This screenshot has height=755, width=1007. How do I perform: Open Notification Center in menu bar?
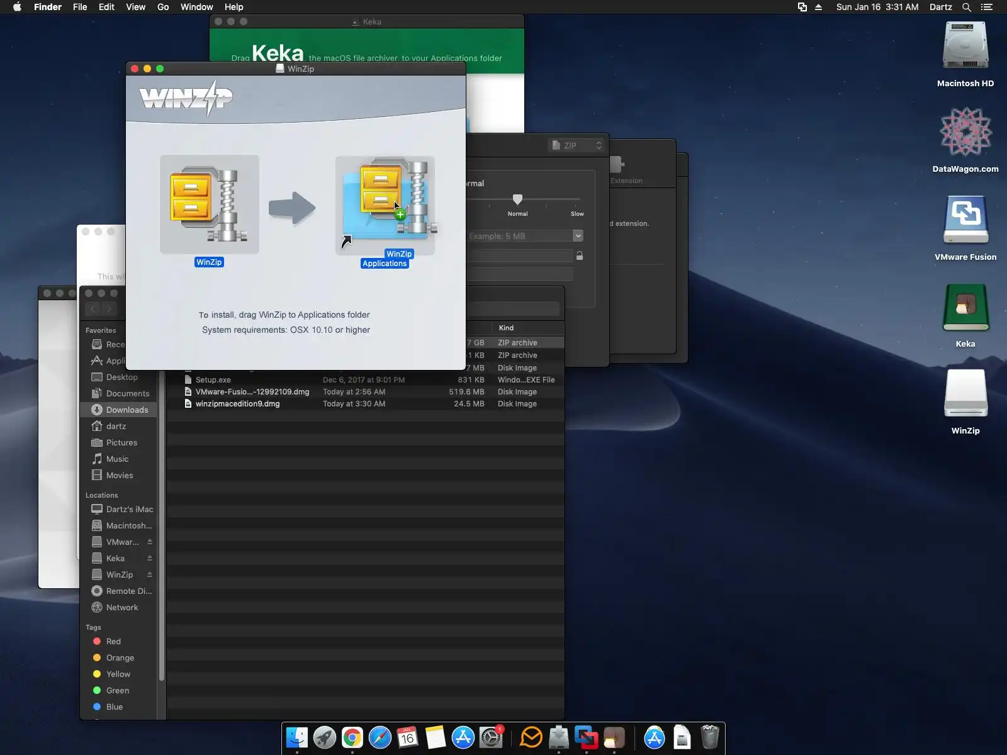987,7
